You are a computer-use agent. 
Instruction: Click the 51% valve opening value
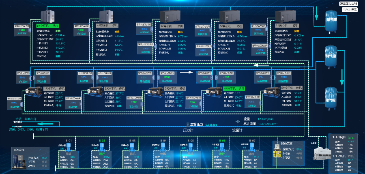pos(84,77)
